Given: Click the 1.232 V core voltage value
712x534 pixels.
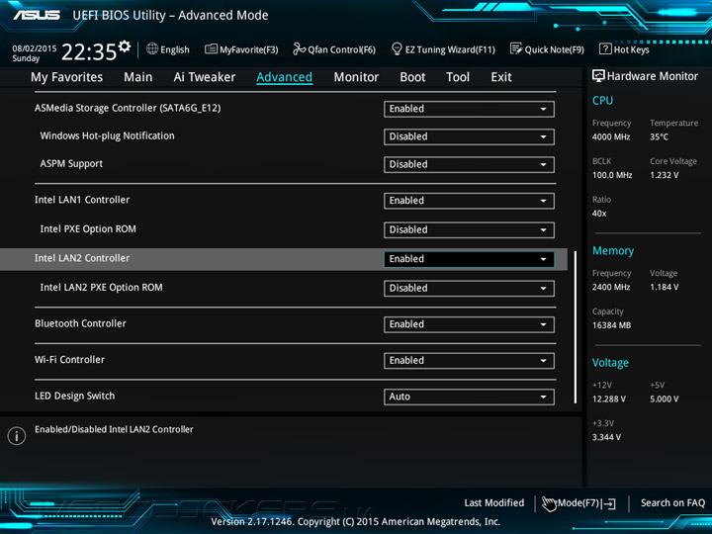Looking at the screenshot, I should click(x=665, y=175).
